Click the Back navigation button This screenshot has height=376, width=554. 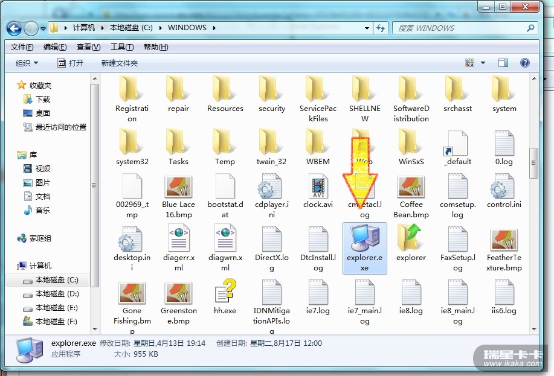14,28
